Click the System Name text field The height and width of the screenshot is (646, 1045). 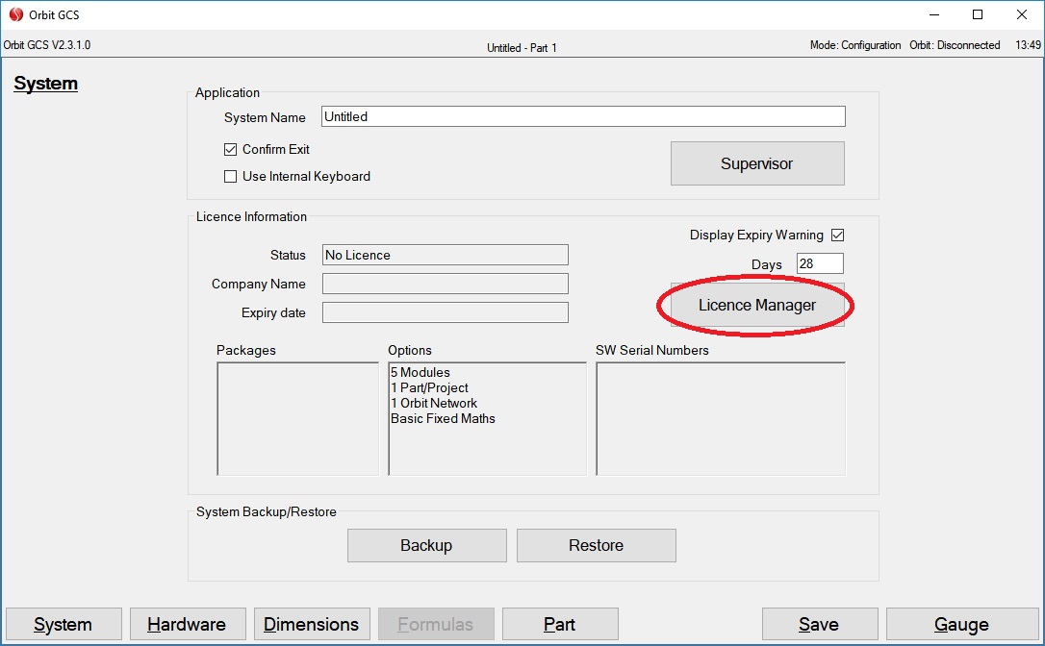click(583, 117)
